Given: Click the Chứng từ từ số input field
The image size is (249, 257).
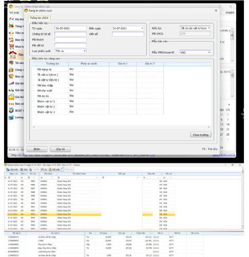Looking at the screenshot, I should tap(70, 34).
